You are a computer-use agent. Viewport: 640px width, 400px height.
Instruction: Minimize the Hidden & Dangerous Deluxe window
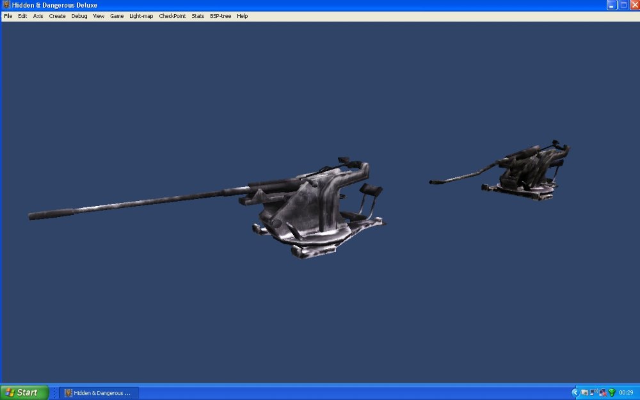(611, 5)
